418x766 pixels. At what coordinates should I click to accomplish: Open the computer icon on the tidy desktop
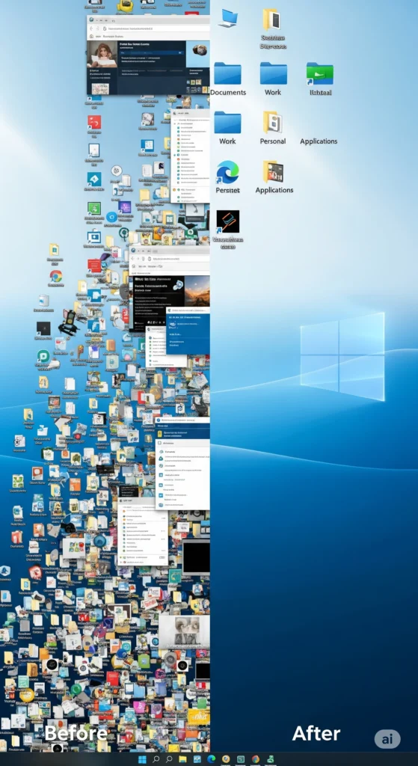click(x=228, y=18)
